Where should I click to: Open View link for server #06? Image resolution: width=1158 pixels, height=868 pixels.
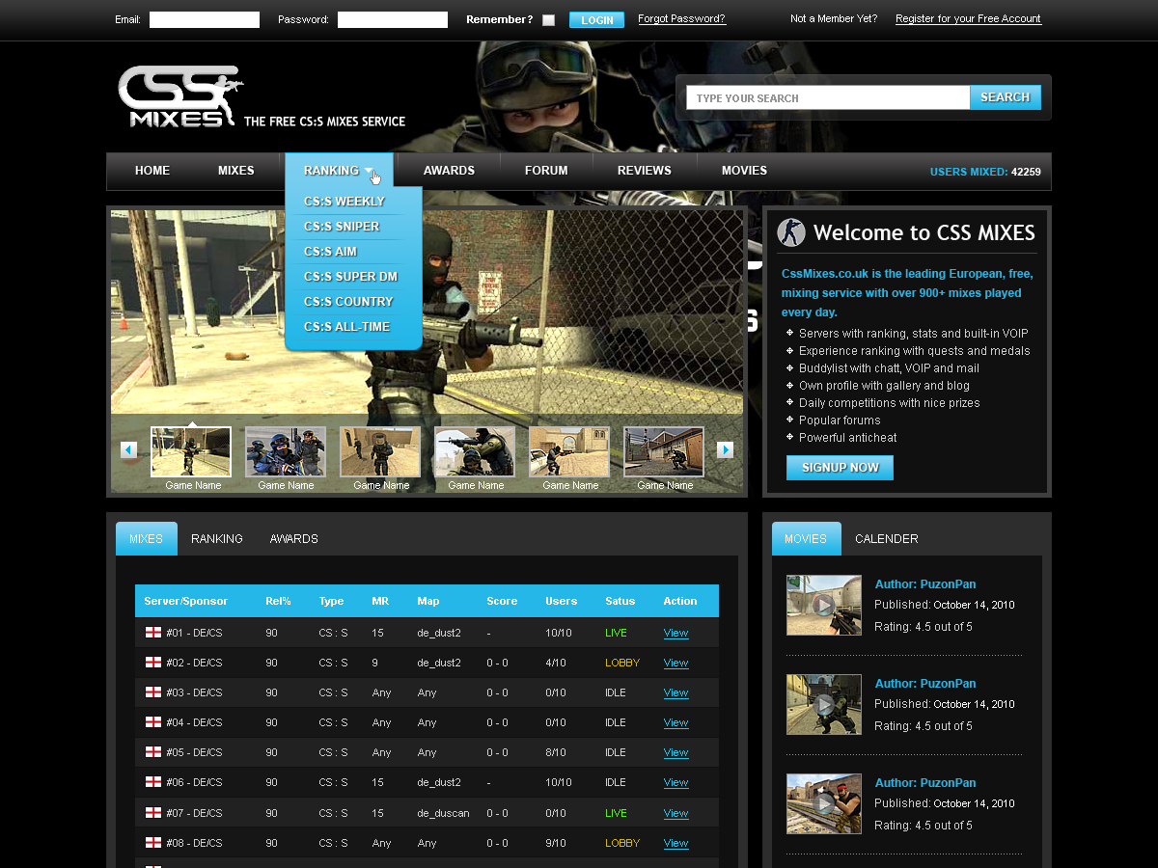point(675,782)
